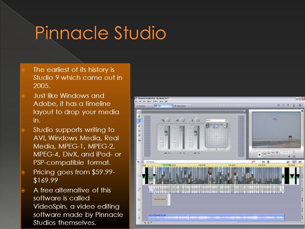The image size is (305, 229).
Task: Click the blue balance puck in surround grid
Action: (x=216, y=127)
